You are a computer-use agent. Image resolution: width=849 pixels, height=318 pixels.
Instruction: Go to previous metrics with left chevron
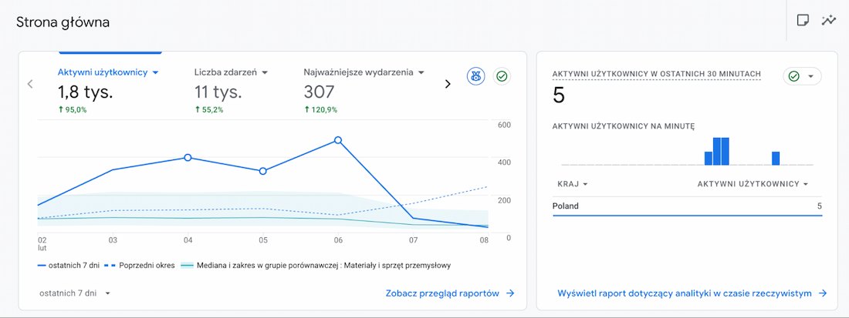tap(30, 84)
